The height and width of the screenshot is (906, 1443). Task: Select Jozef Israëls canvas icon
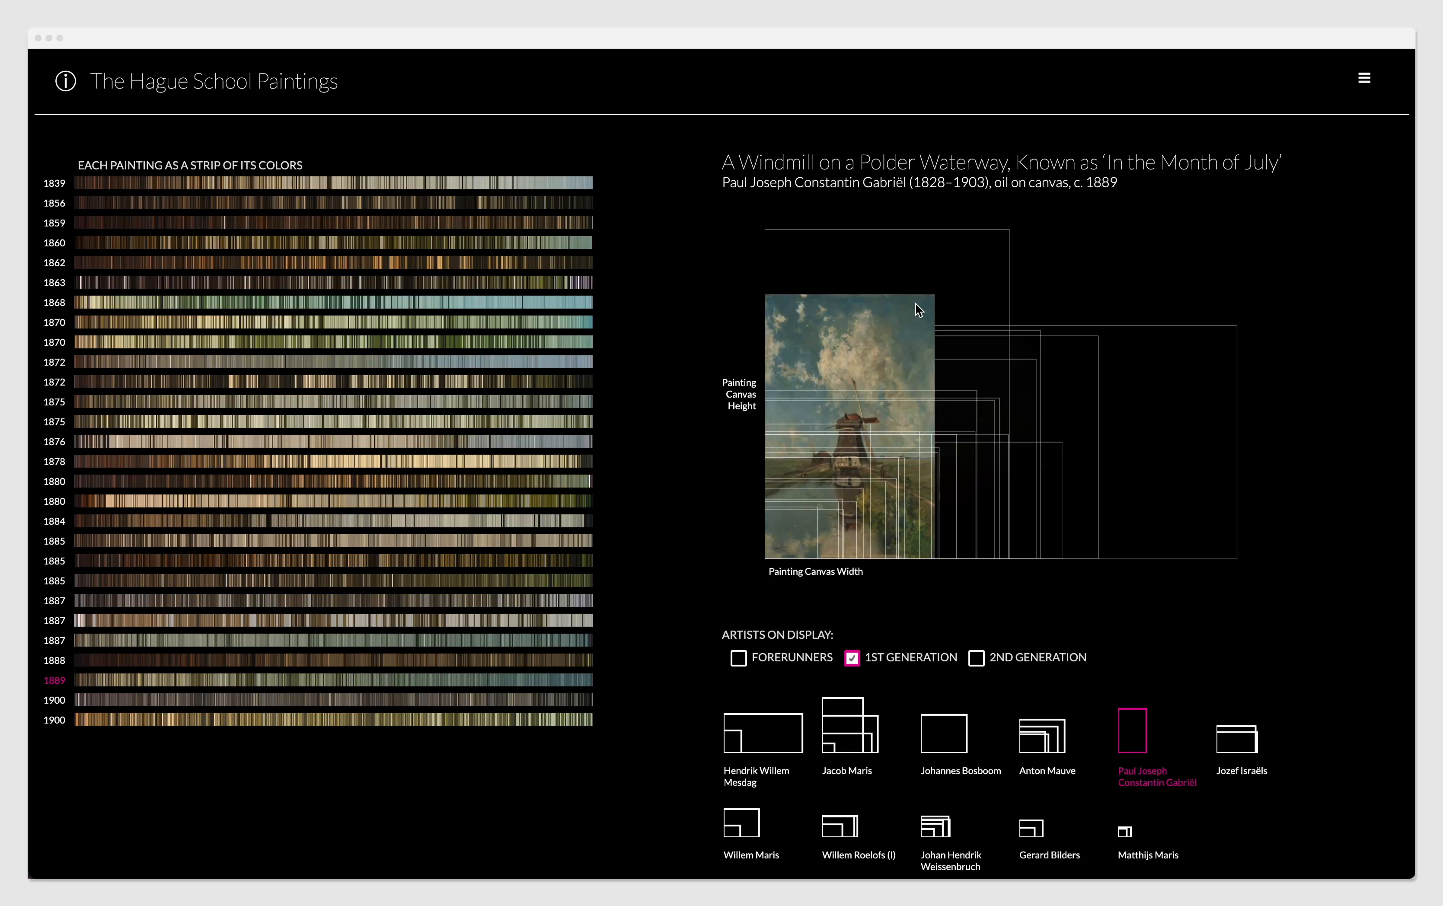point(1237,739)
